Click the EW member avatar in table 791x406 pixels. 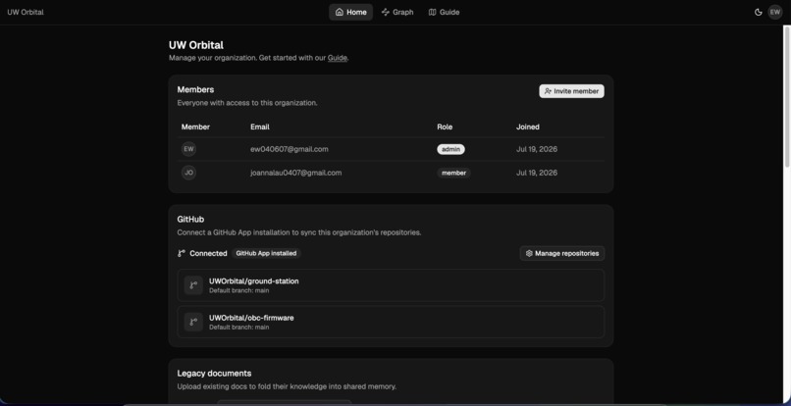click(188, 149)
